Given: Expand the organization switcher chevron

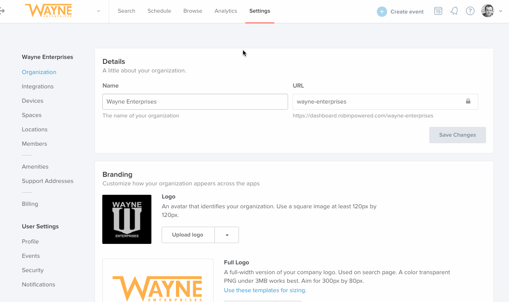Looking at the screenshot, I should point(99,11).
